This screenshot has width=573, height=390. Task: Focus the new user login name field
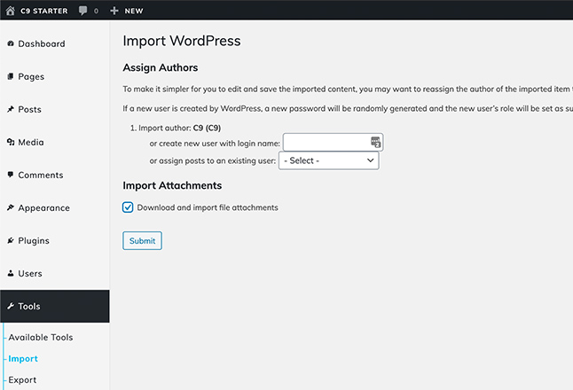pyautogui.click(x=333, y=143)
